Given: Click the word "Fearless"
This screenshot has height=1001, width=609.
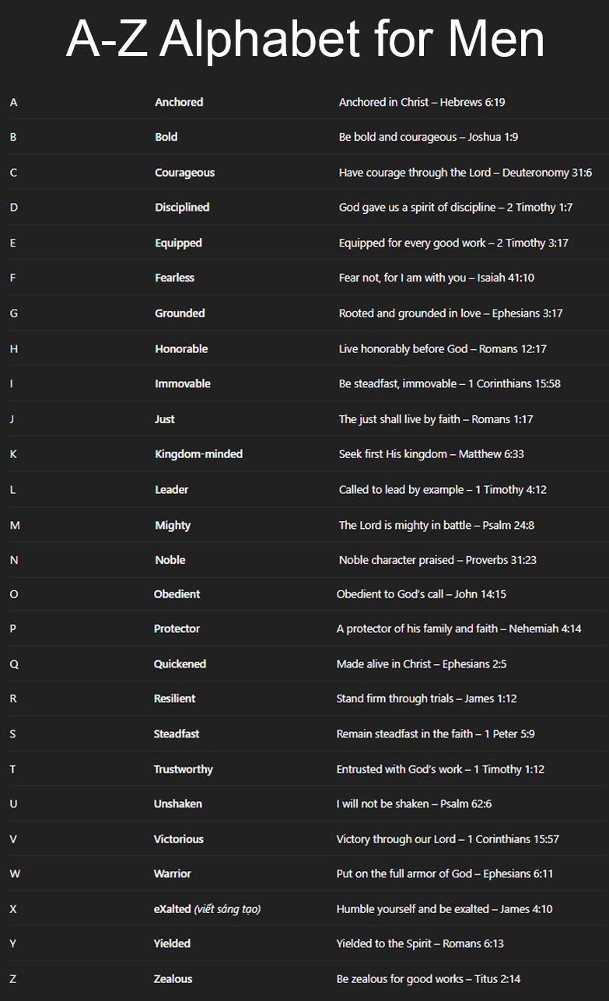Looking at the screenshot, I should click(174, 278).
